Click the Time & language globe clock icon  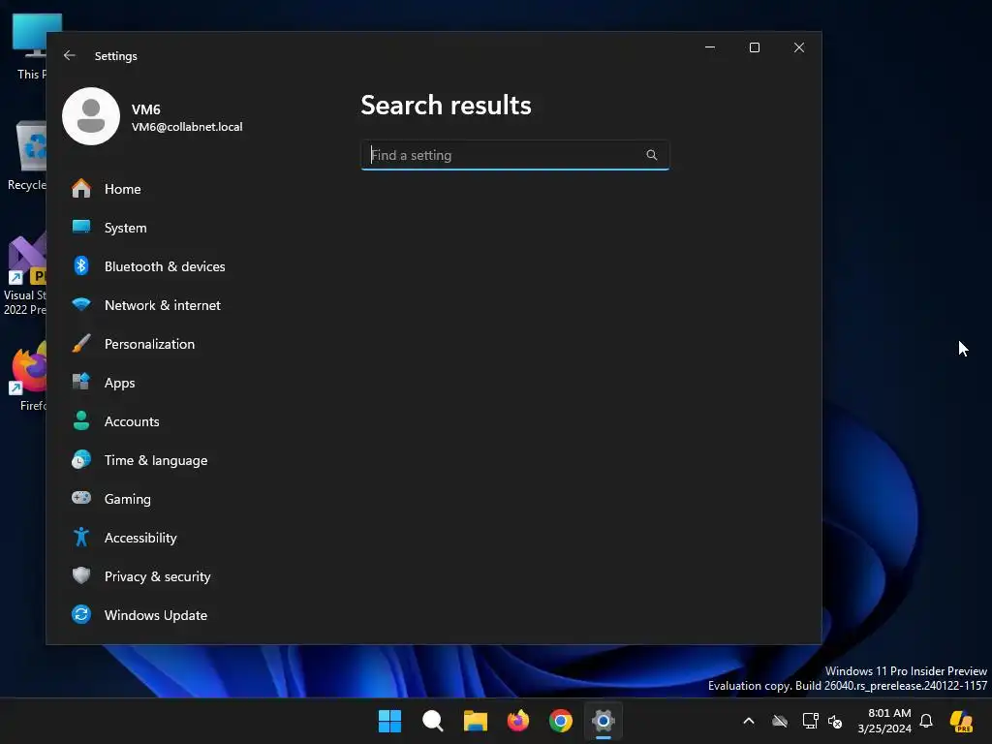pyautogui.click(x=81, y=460)
